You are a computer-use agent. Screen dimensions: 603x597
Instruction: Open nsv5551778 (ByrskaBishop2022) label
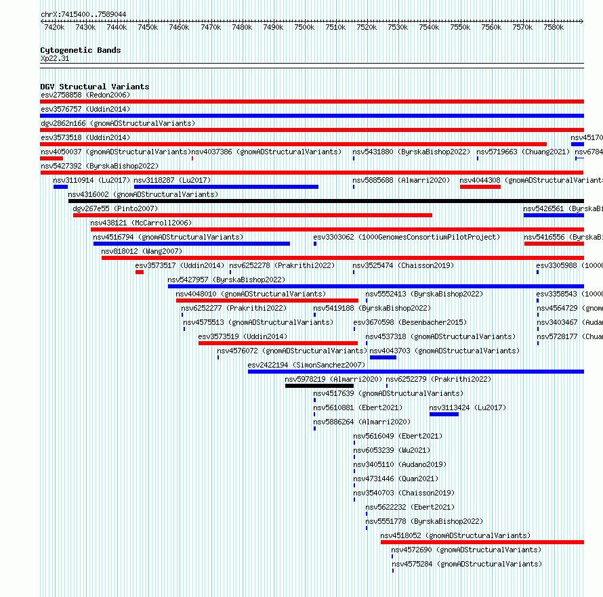pyautogui.click(x=424, y=521)
